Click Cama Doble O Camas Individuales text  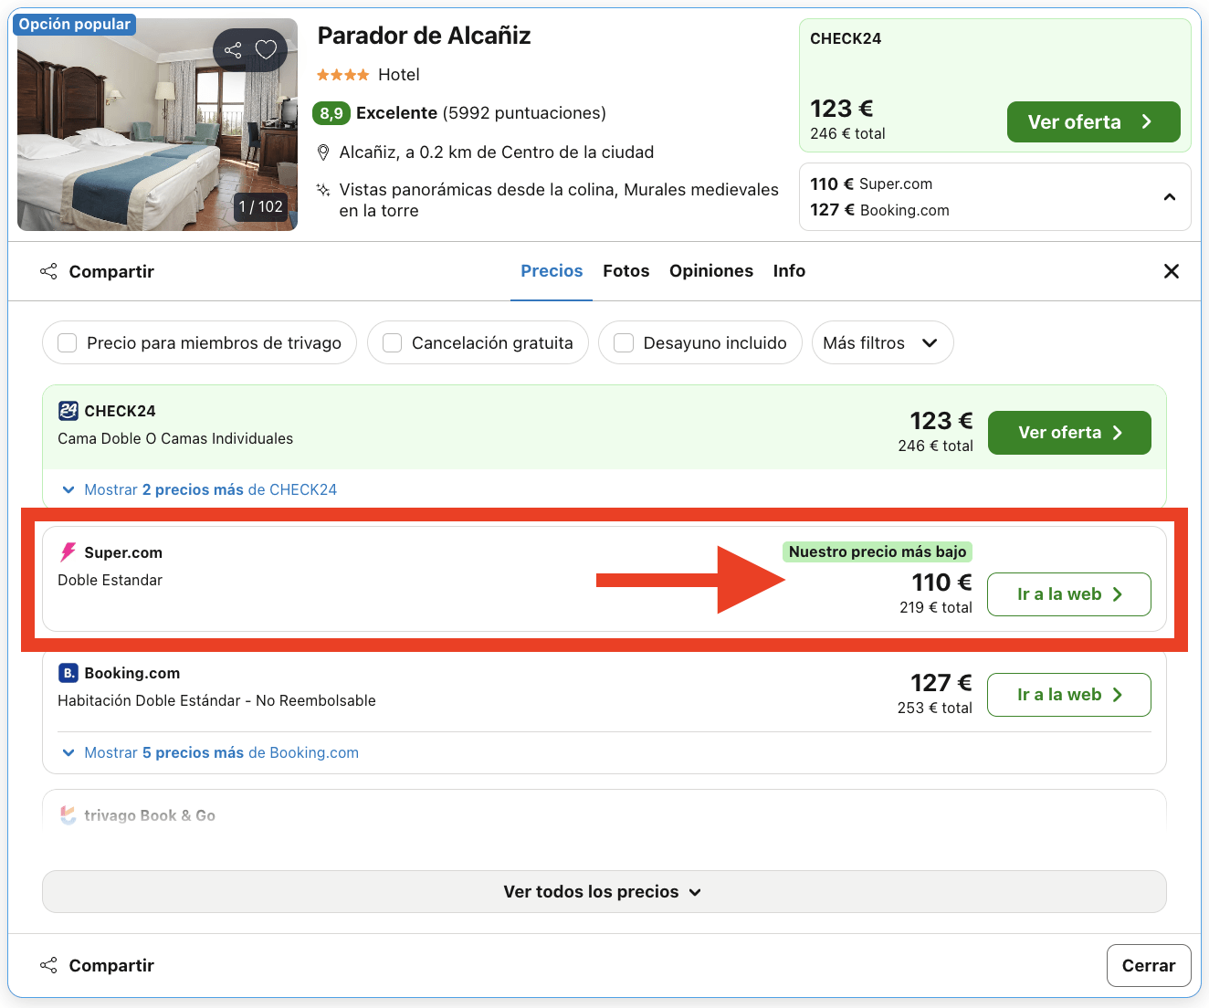pos(175,438)
